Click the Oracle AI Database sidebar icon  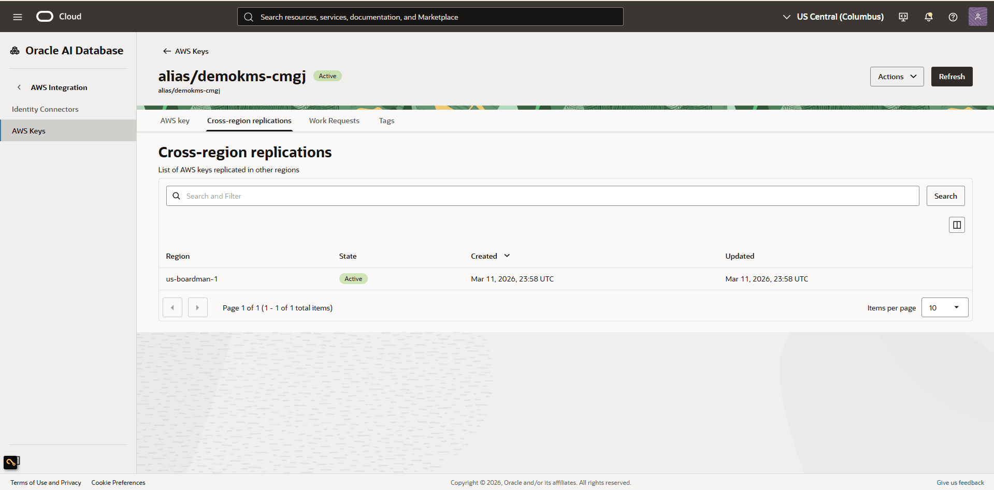[14, 50]
